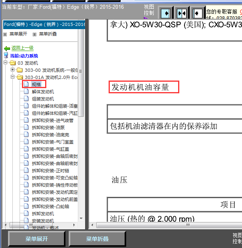242x248 pixels.
Task: Click the content pane scroll-left arrow
Action: click(x=92, y=225)
